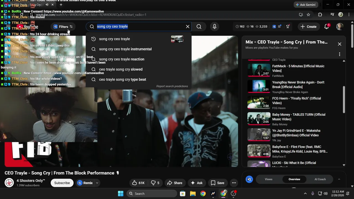Click Report search predictions link

[172, 86]
